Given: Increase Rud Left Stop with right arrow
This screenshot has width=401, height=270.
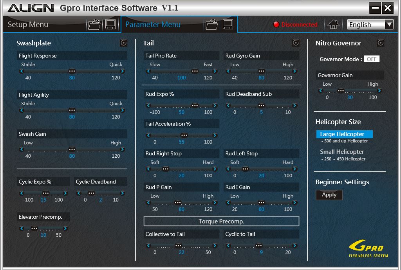Looking at the screenshot, I should pos(294,169).
